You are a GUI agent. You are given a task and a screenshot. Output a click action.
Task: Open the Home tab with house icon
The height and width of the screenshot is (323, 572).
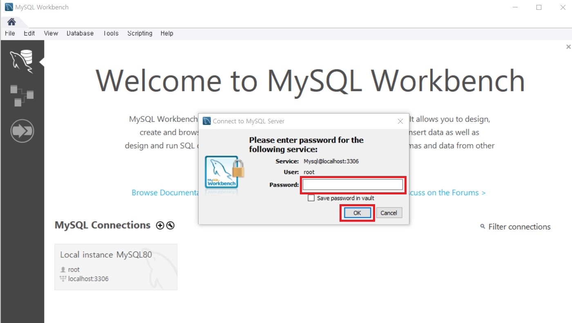click(x=11, y=22)
